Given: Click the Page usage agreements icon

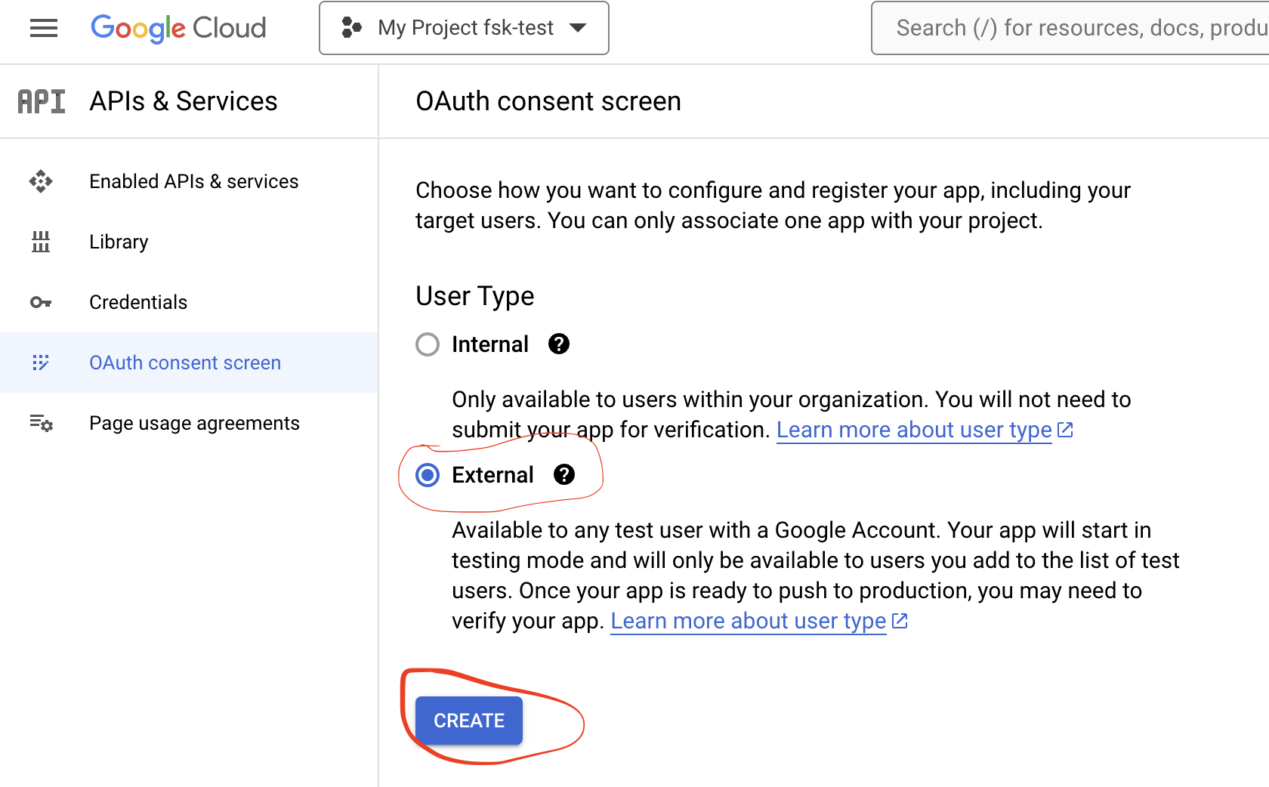Looking at the screenshot, I should point(41,423).
